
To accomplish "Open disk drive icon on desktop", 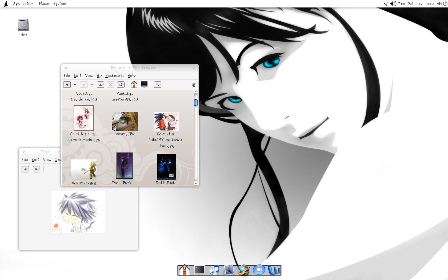I will click(23, 25).
